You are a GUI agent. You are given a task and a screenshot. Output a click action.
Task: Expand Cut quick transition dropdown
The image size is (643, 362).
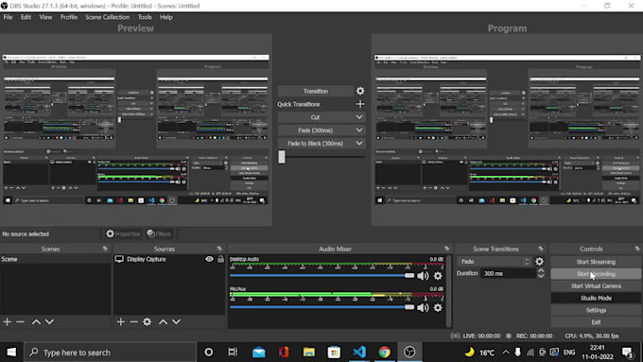click(x=359, y=117)
